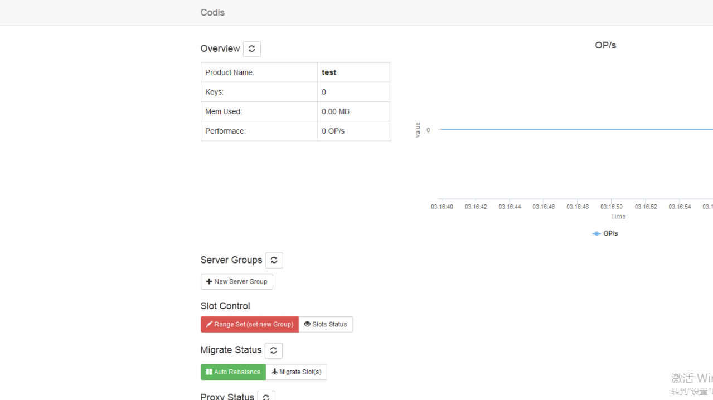The image size is (713, 400).
Task: Click the 03:16:48 time axis label
Action: [x=578, y=207]
